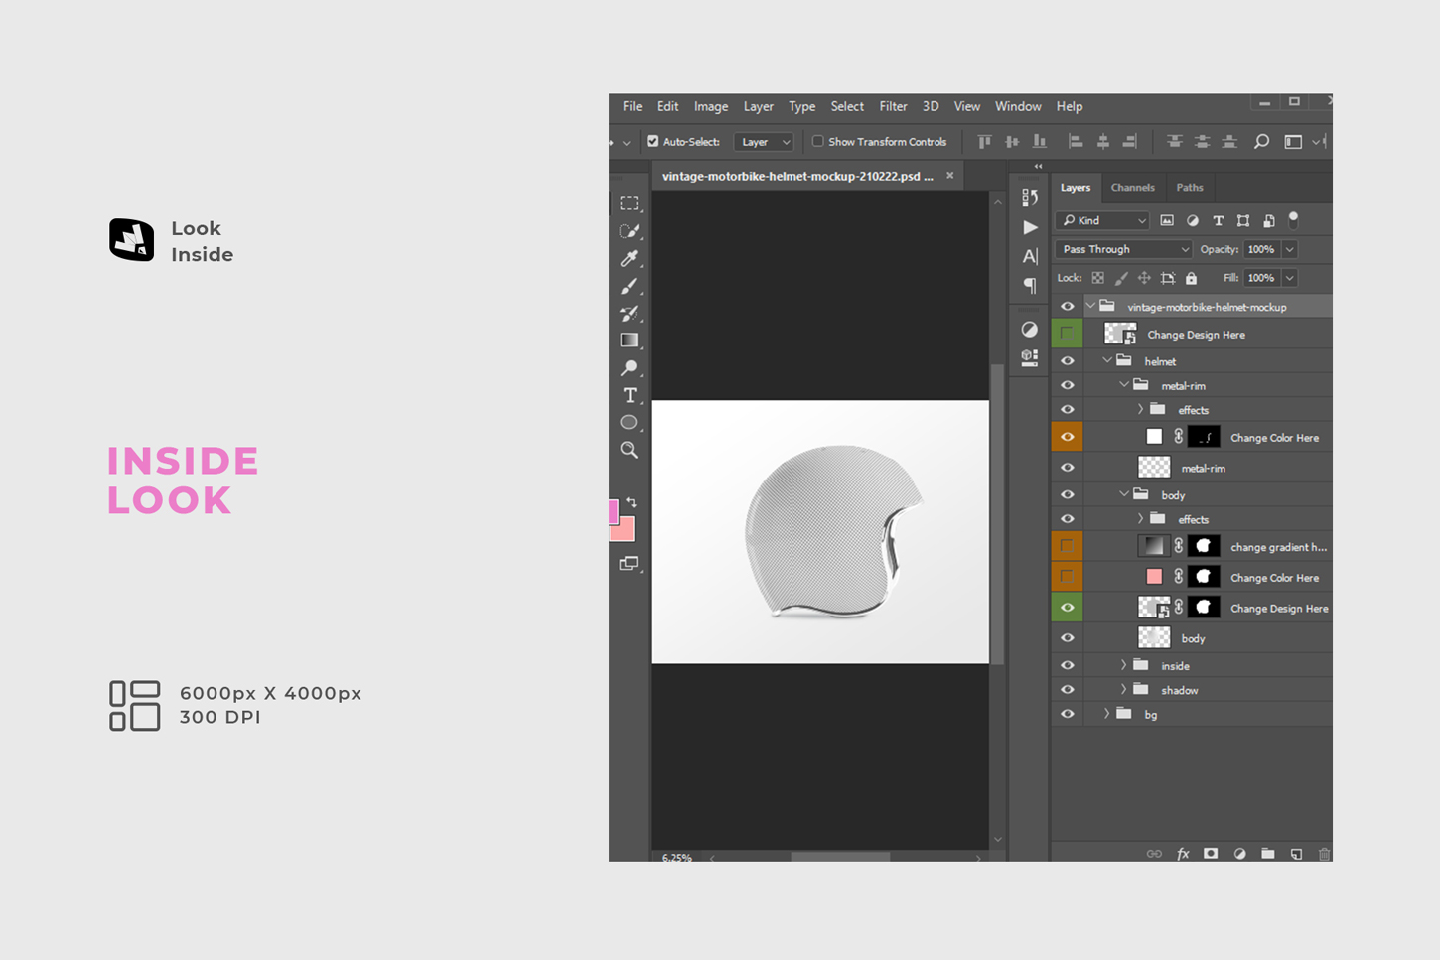The width and height of the screenshot is (1440, 960).
Task: Click the Opacity 100% input field
Action: [1261, 249]
